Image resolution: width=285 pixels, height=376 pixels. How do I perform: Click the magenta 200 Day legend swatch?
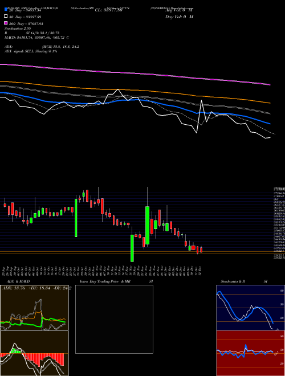6,23
